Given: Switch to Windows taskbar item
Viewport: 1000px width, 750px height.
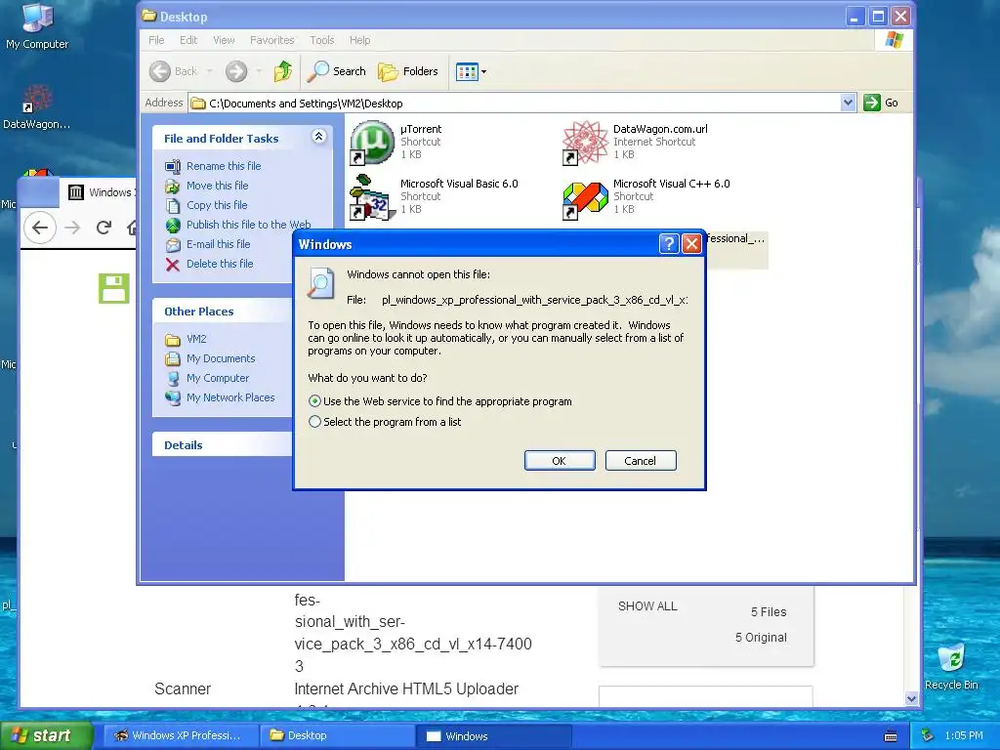Looking at the screenshot, I should pyautogui.click(x=493, y=736).
